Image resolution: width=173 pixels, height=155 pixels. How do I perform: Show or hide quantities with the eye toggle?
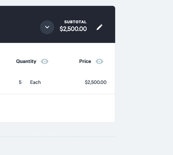coord(45,61)
